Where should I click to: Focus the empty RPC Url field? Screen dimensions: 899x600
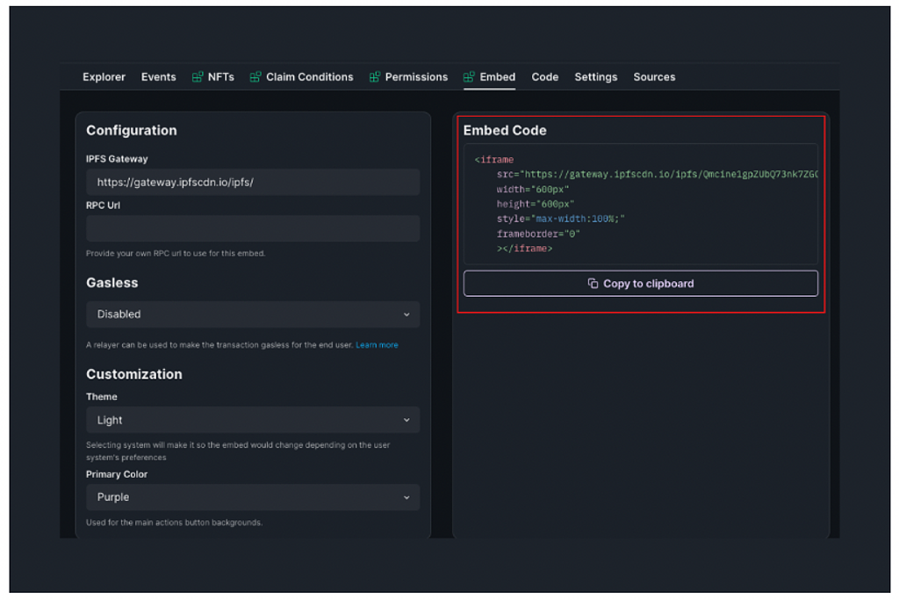[x=253, y=228]
